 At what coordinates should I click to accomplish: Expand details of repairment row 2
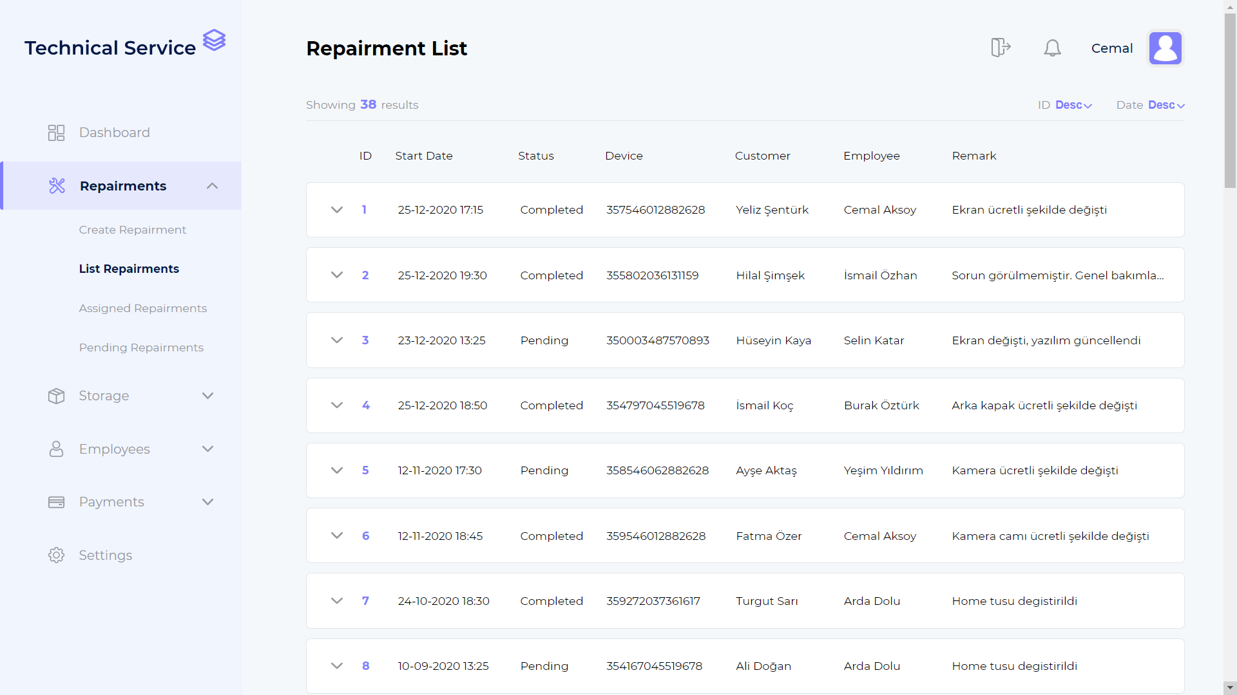337,275
